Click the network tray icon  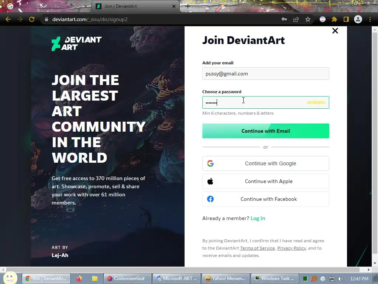pos(332,279)
